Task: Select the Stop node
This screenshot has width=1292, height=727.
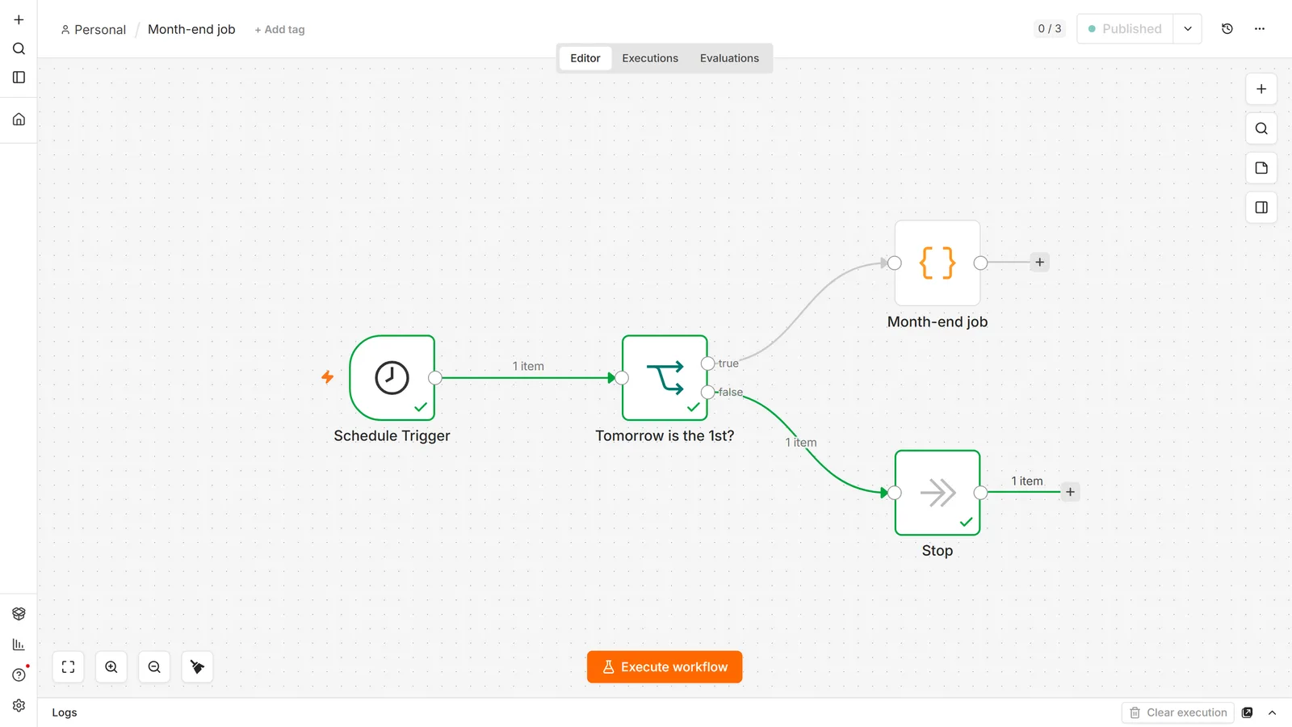Action: (x=938, y=493)
